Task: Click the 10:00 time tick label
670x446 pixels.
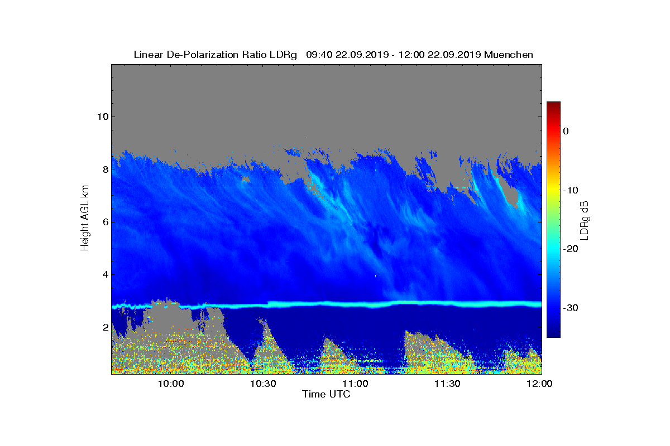Action: tap(171, 384)
